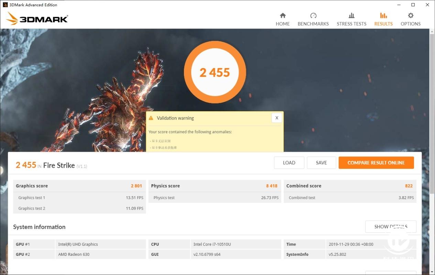Select the BENCHMARKS tab label

[x=313, y=24]
